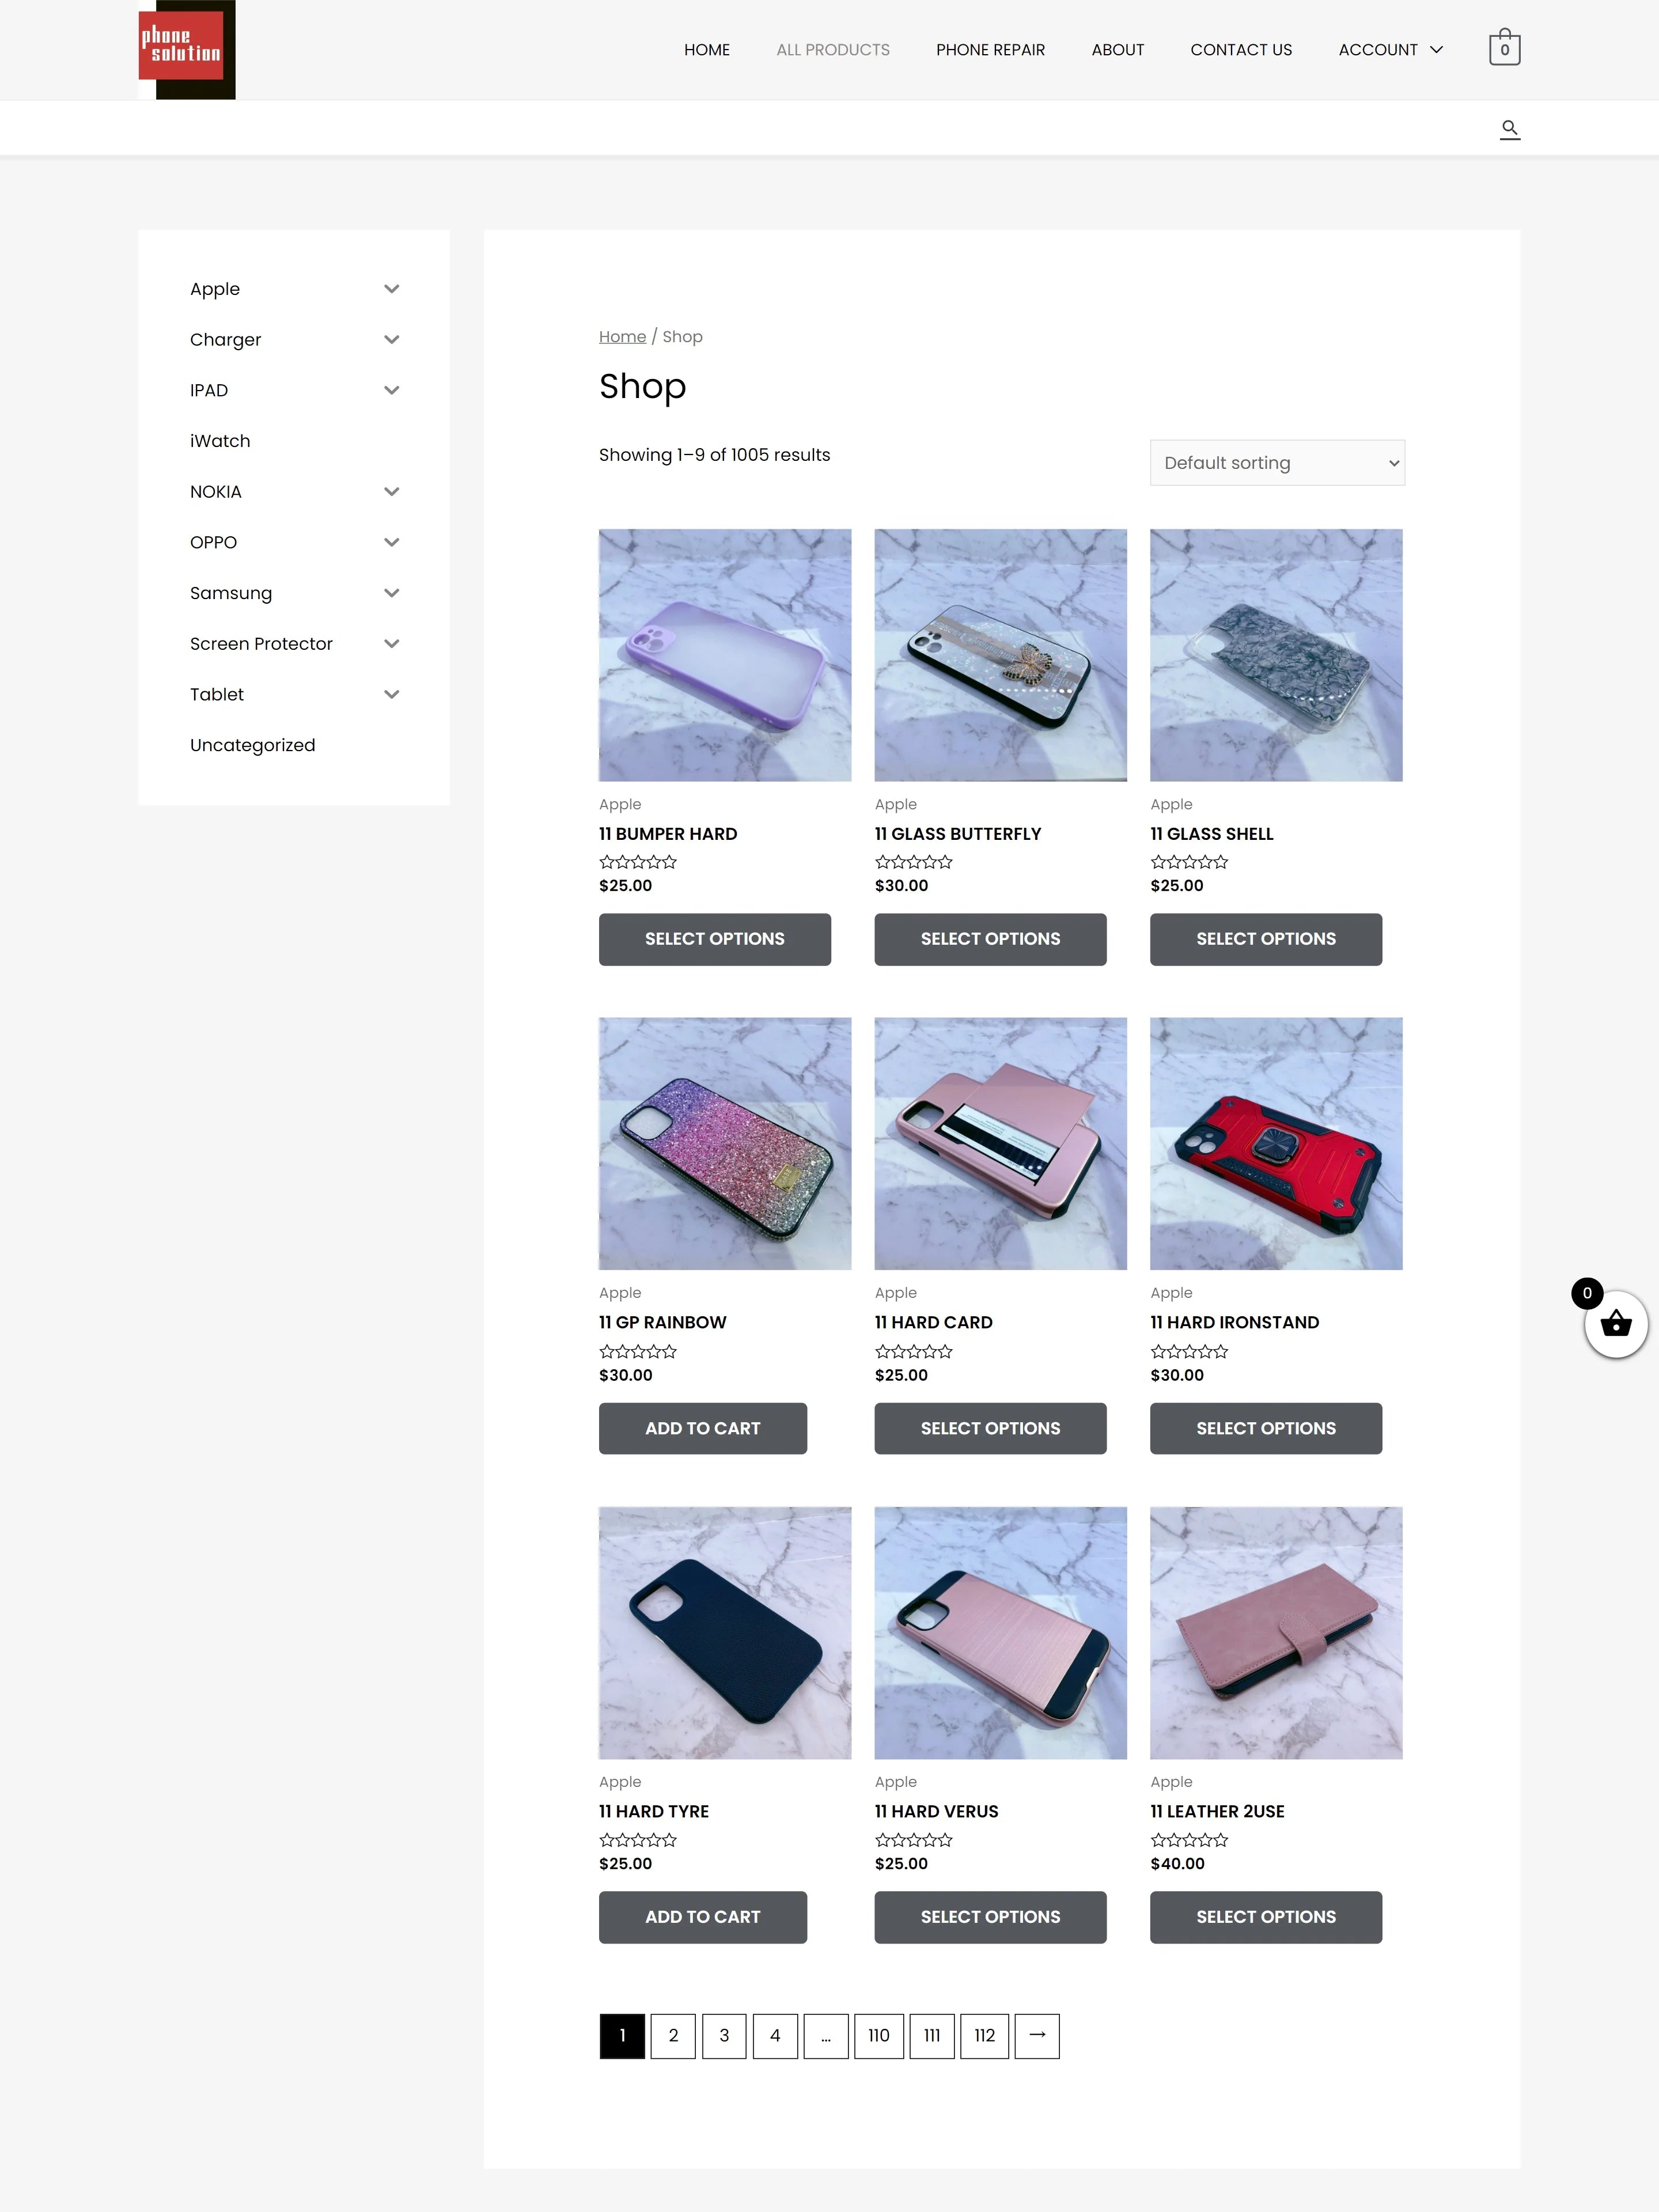
Task: Click the Home breadcrumb link
Action: coord(622,337)
